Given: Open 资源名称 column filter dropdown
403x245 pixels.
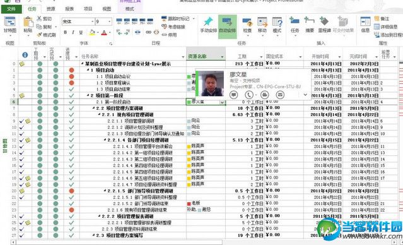Looking at the screenshot, I should coord(223,57).
